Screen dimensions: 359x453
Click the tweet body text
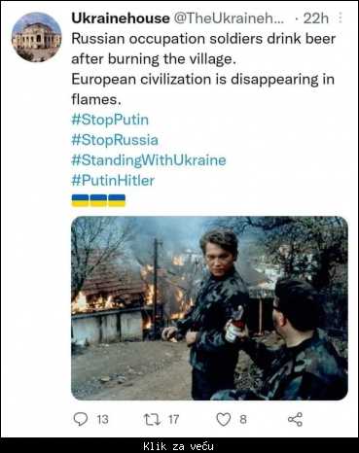point(203,69)
